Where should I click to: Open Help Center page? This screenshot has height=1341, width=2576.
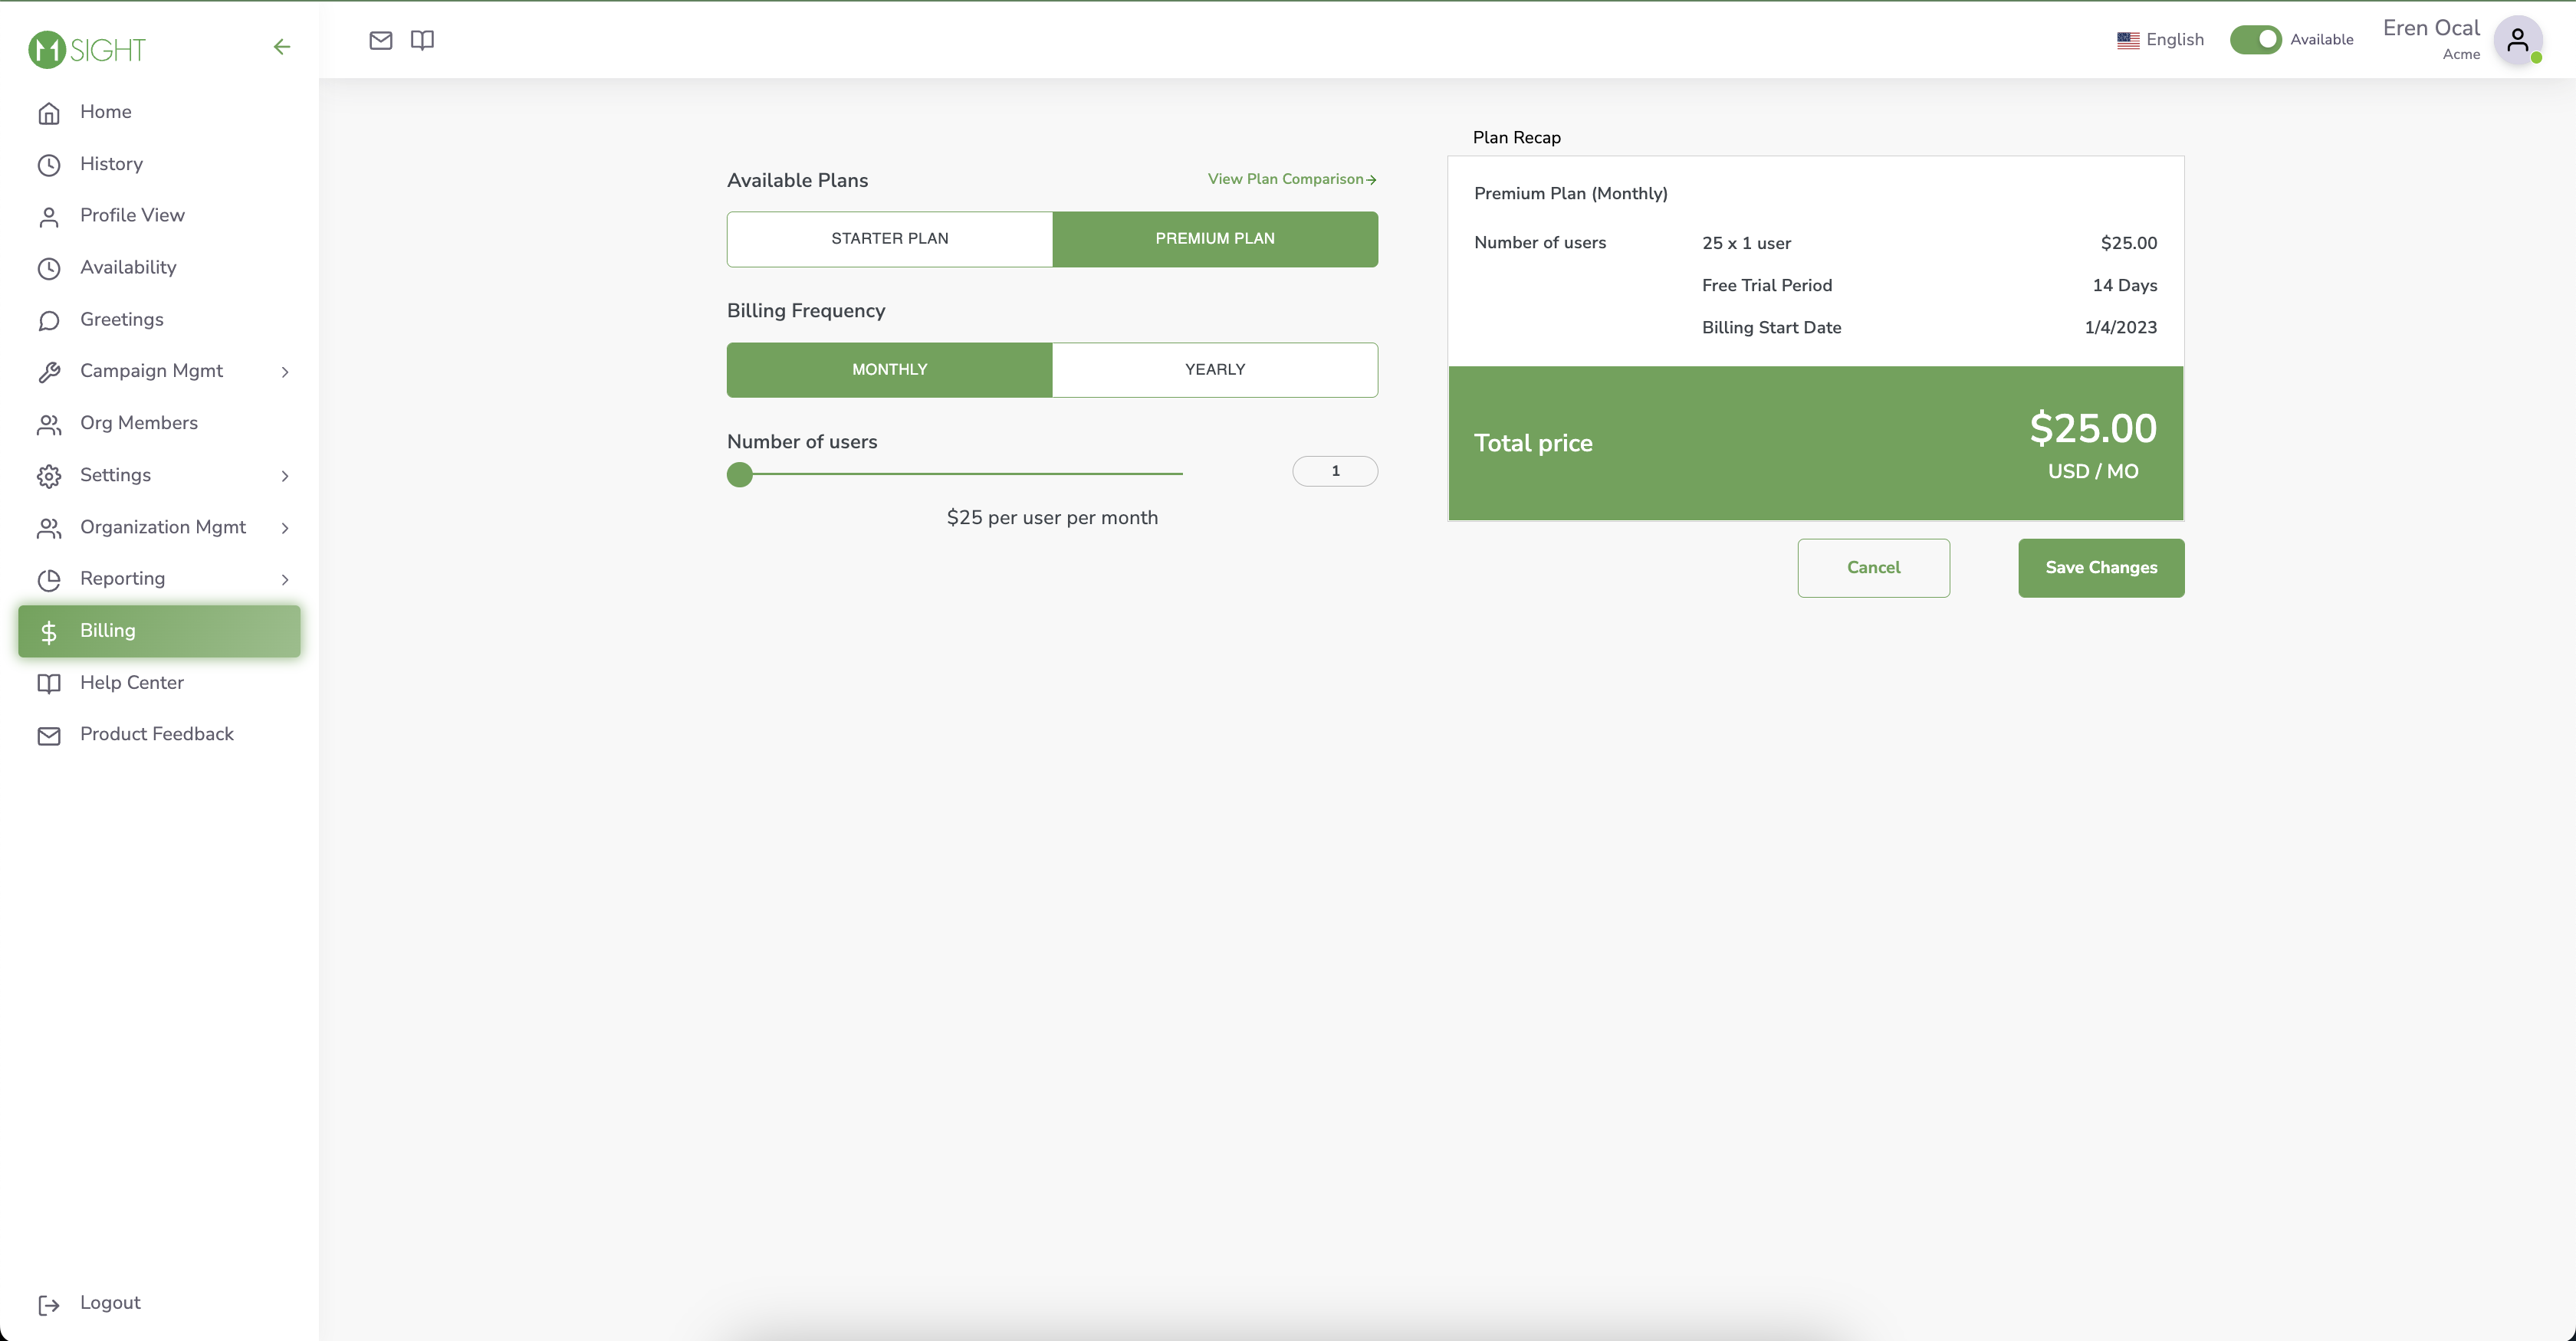click(160, 683)
